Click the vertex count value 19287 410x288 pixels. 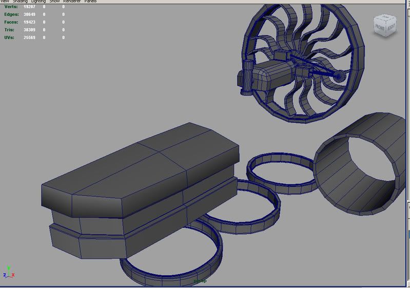tap(29, 7)
